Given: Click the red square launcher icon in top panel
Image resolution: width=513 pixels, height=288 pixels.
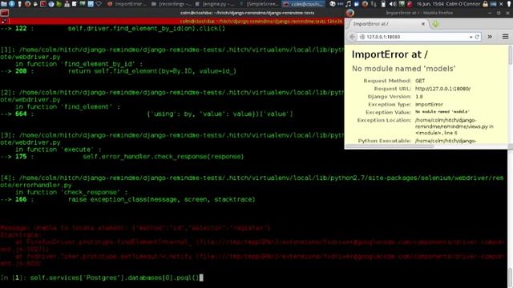Looking at the screenshot, I should click(x=43, y=4).
